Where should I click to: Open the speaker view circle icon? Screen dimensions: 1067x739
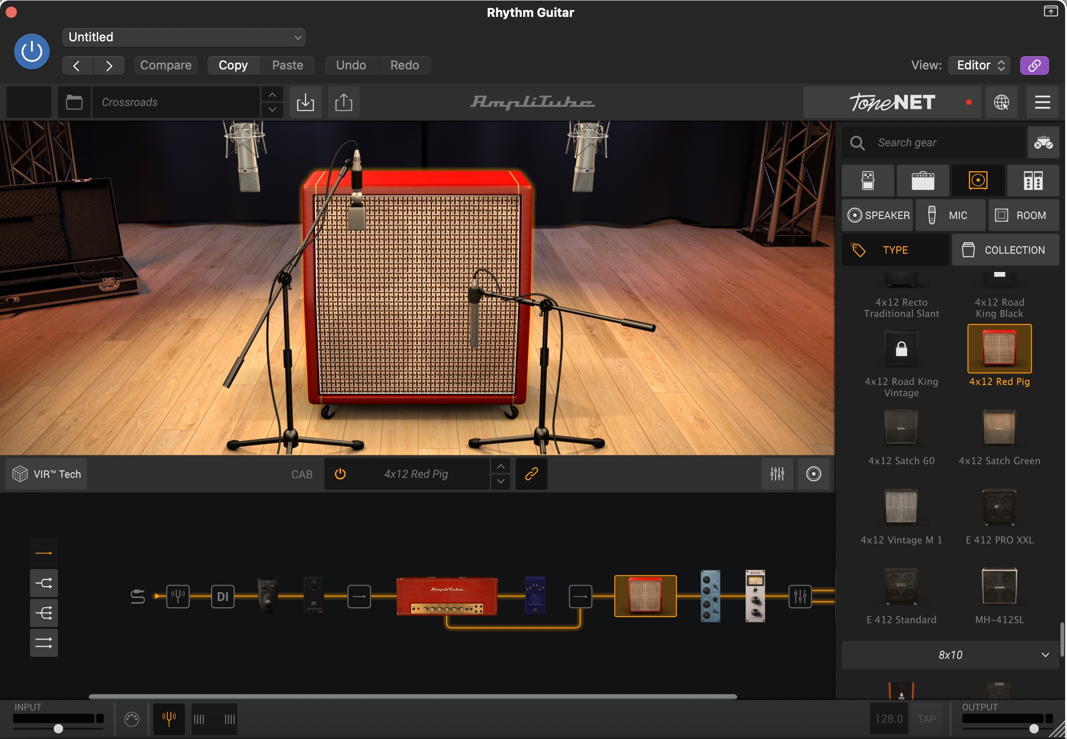pyautogui.click(x=814, y=474)
